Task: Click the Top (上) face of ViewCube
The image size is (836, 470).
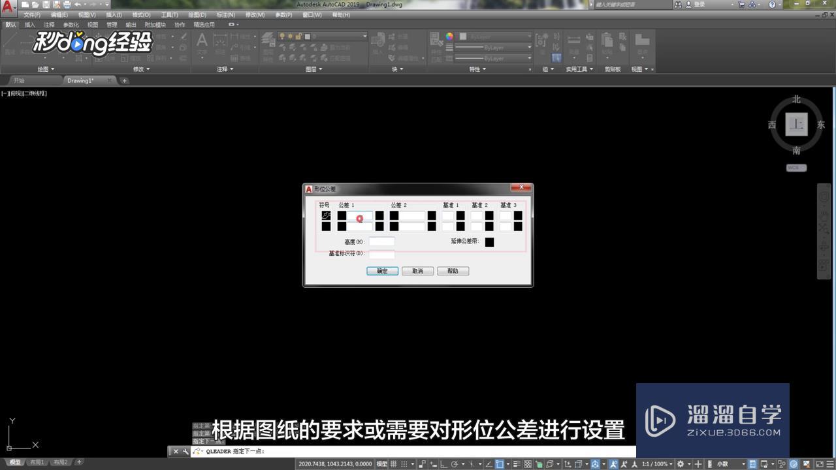Action: point(797,124)
